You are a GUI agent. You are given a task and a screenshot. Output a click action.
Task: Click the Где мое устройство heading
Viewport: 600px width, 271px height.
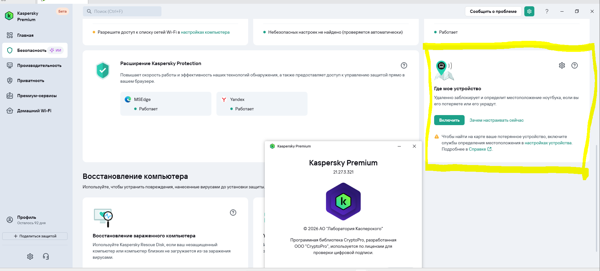click(x=458, y=89)
